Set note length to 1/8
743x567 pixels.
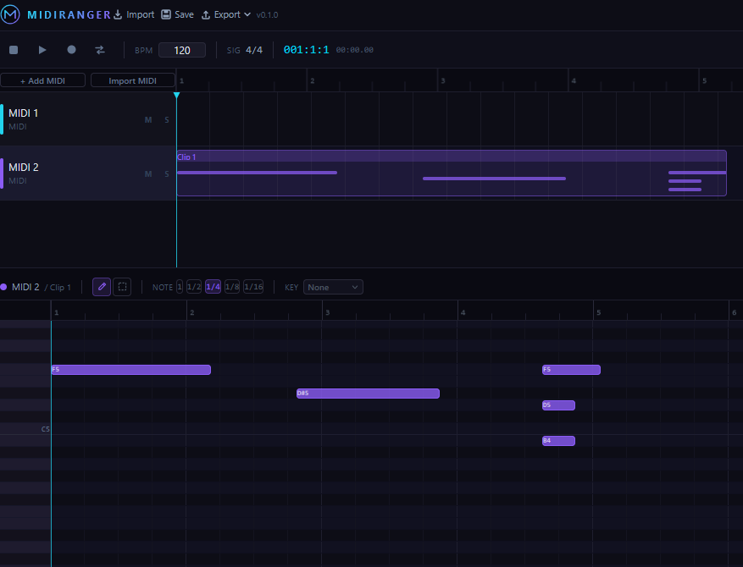tap(232, 287)
